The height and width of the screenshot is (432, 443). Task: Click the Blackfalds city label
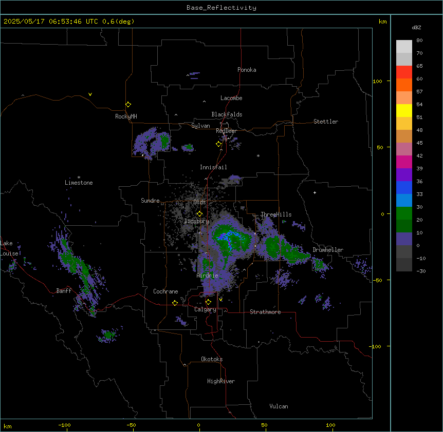[x=227, y=114]
